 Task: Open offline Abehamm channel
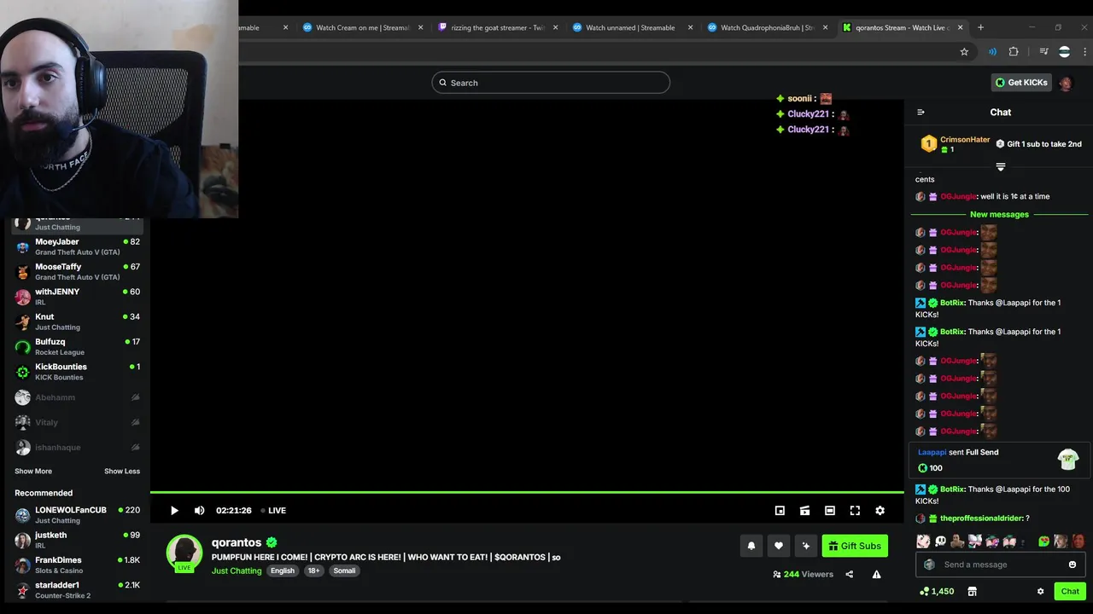point(77,397)
